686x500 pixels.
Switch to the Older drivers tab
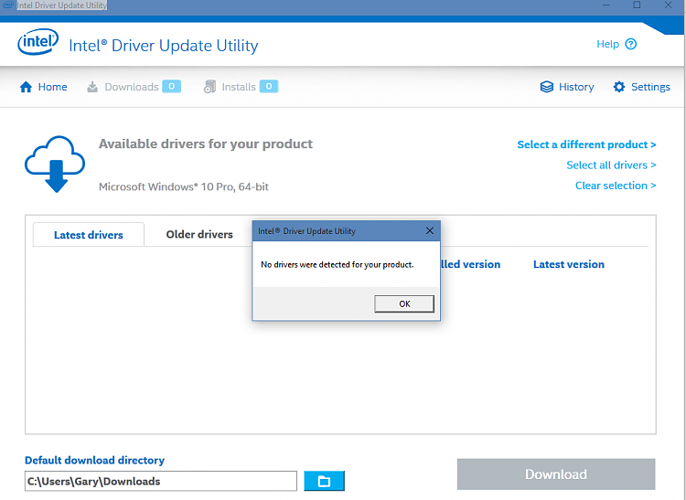click(199, 235)
